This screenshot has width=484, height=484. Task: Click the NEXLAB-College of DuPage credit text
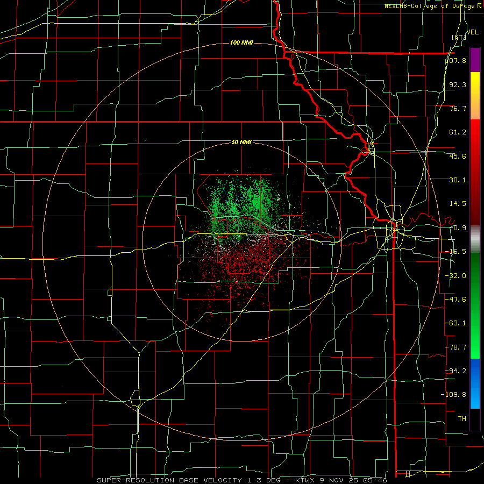pyautogui.click(x=433, y=6)
